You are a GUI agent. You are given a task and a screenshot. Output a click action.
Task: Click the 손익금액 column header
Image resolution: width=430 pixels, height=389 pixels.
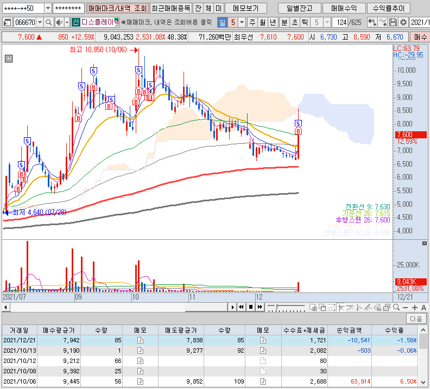[349, 330]
